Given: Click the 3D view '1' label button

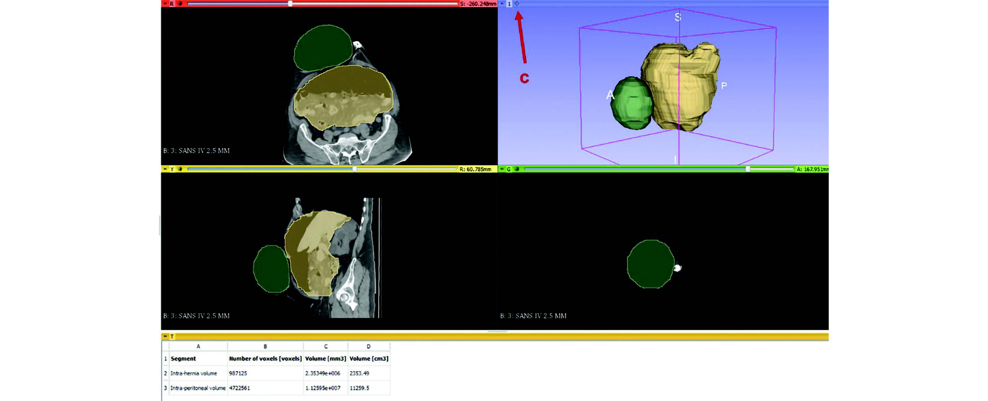Looking at the screenshot, I should 509,3.
